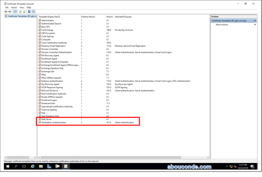This screenshot has height=177, width=262.
Task: Sort by Version column header
Action: click(x=110, y=17)
